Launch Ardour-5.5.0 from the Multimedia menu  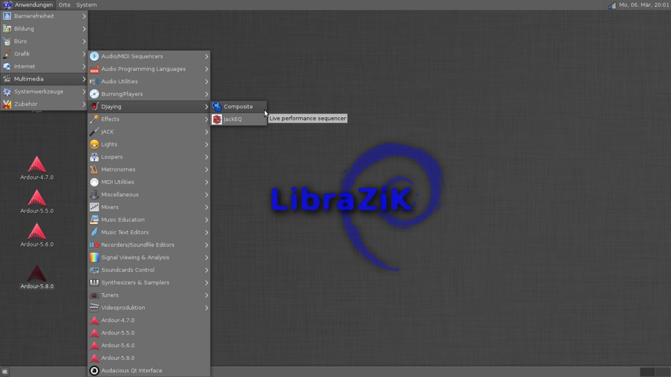[149, 332]
